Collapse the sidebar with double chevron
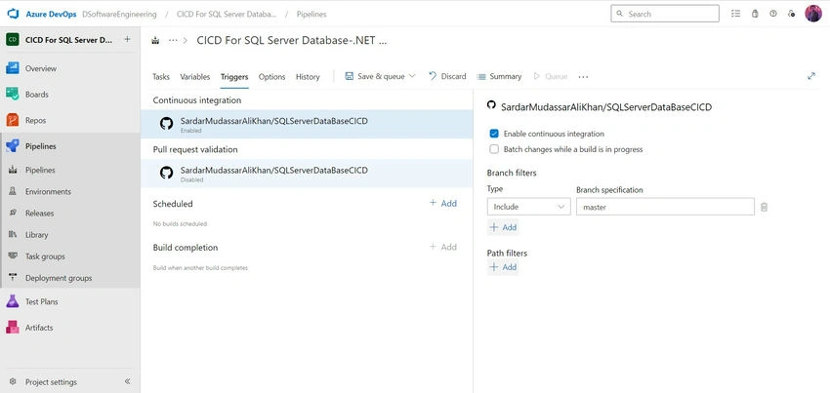Image resolution: width=830 pixels, height=393 pixels. (127, 381)
